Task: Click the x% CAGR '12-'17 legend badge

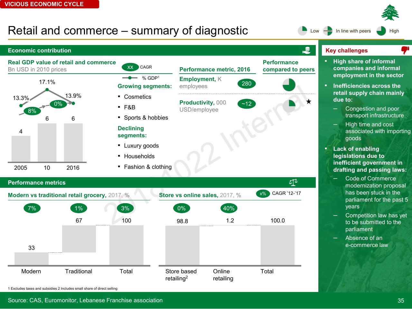Action: tap(263, 194)
